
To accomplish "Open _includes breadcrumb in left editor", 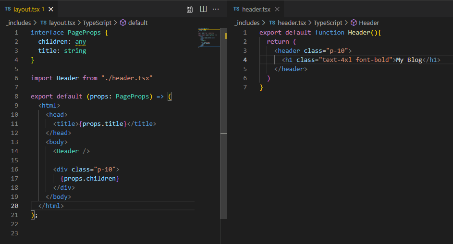I will tap(18, 23).
